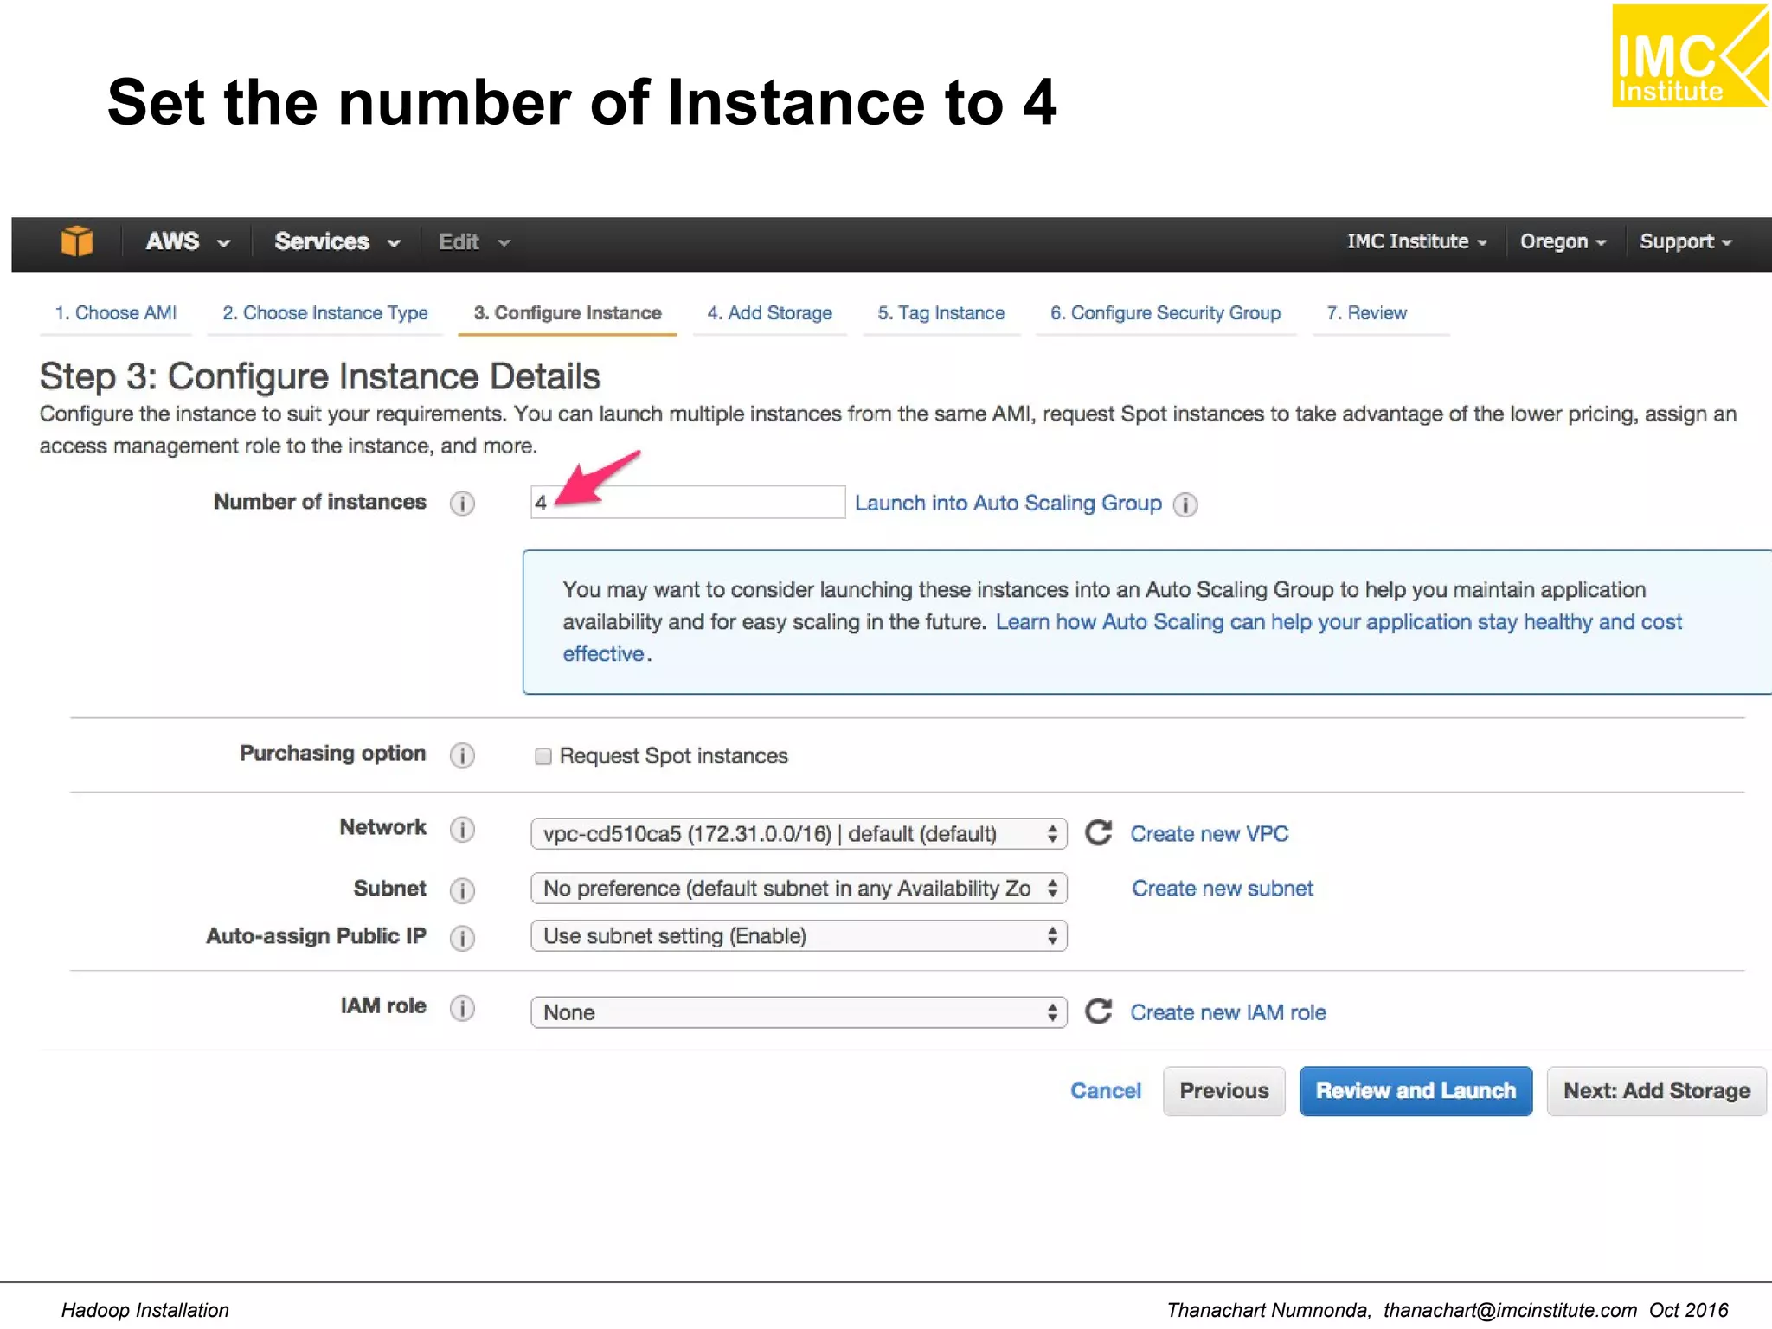
Task: Click the Review and Launch button
Action: [1416, 1091]
